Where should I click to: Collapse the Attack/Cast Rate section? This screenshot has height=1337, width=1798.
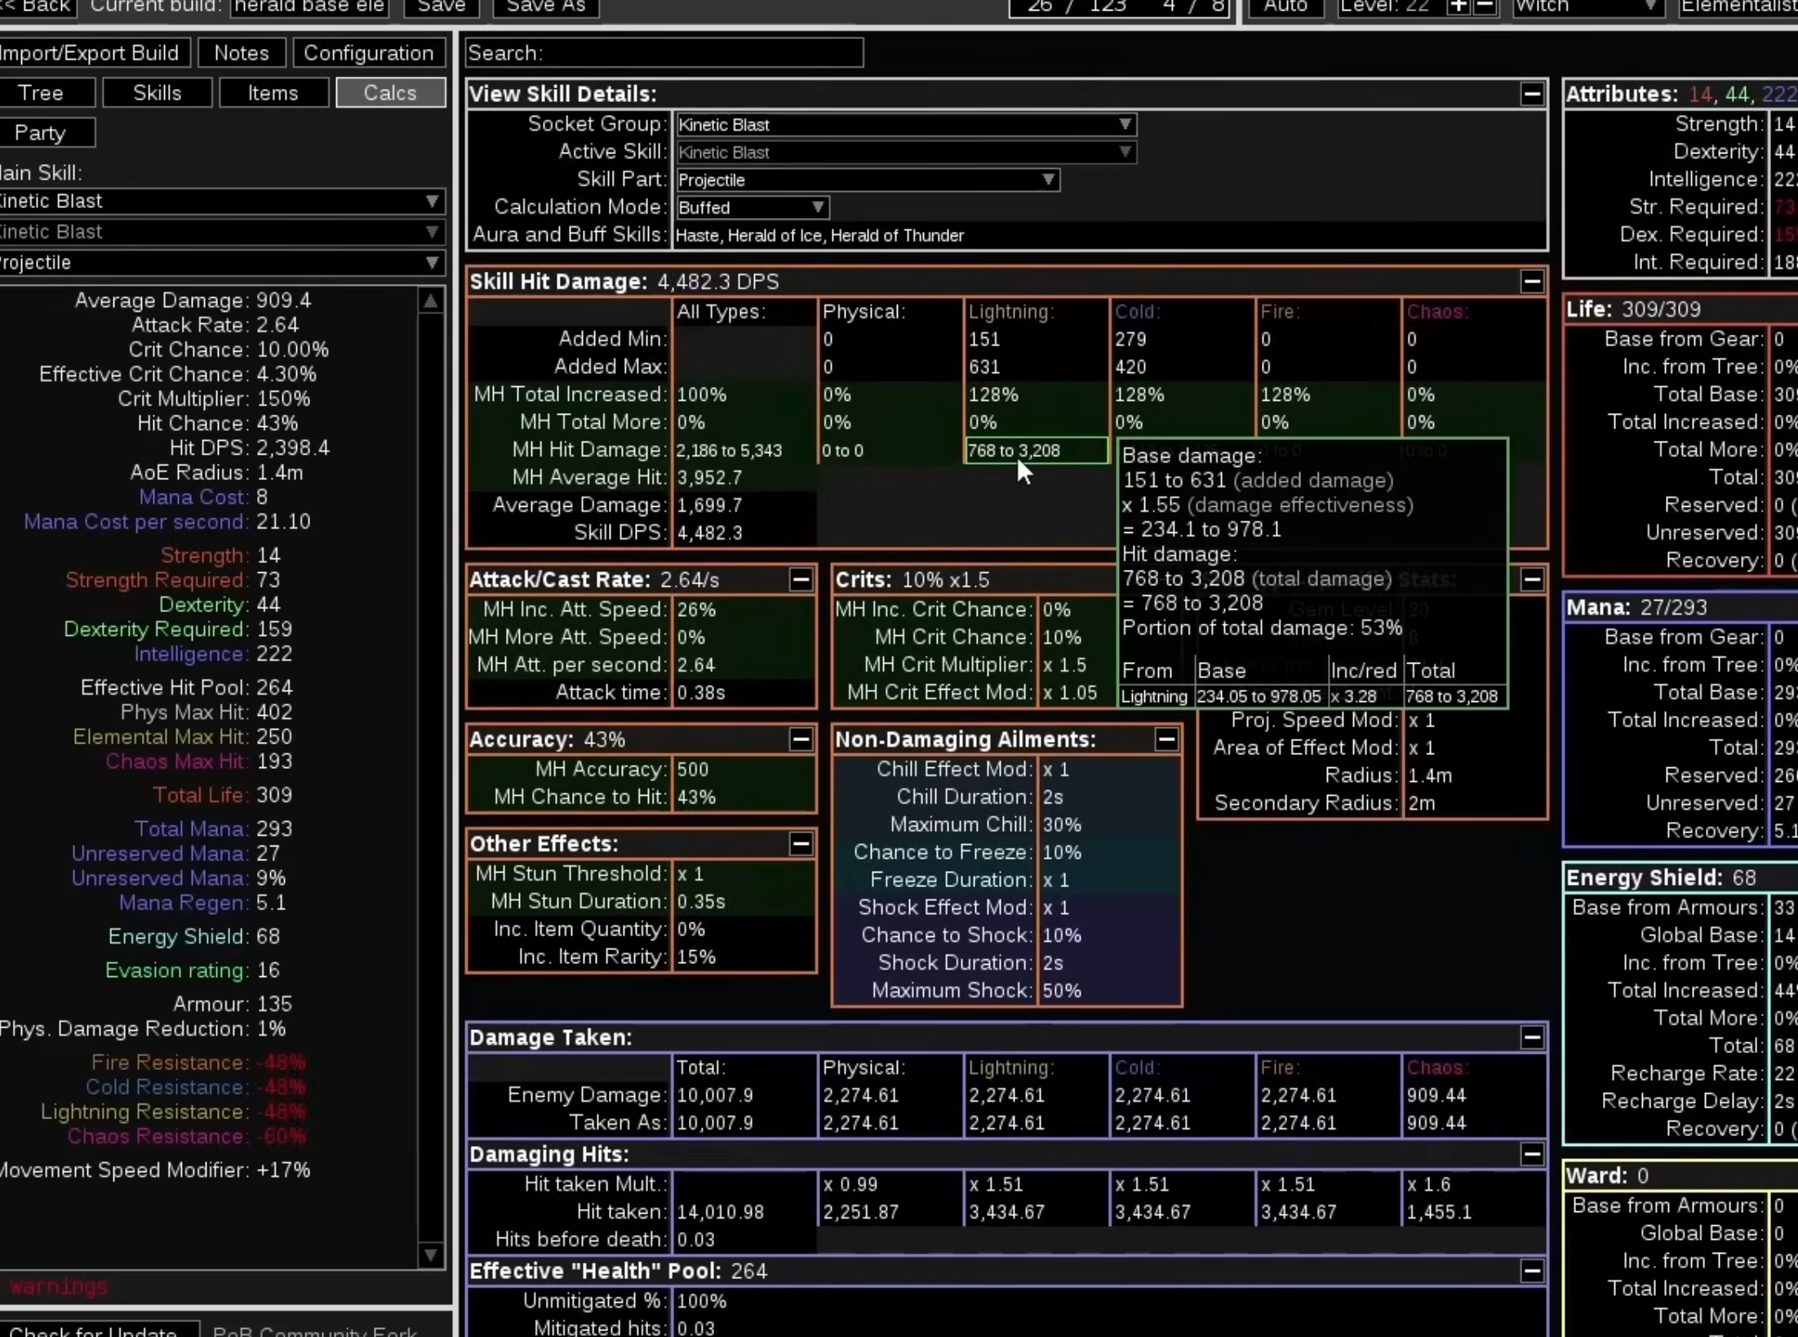click(801, 580)
